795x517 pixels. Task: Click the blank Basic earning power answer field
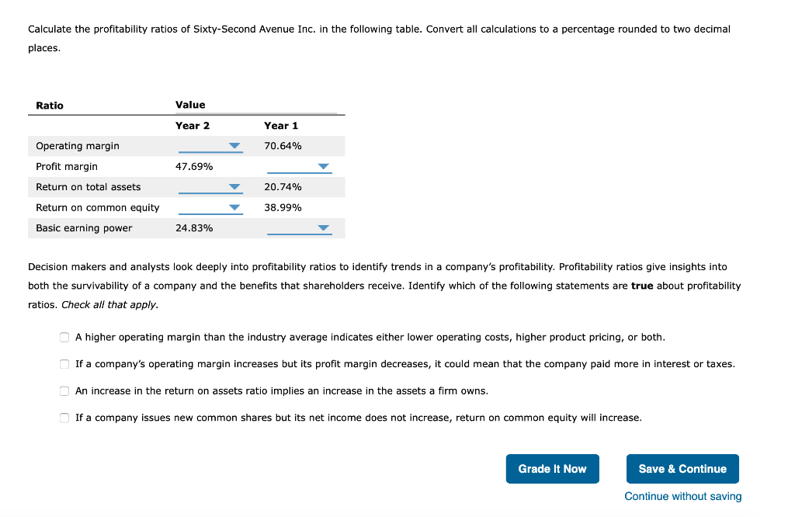click(x=295, y=228)
